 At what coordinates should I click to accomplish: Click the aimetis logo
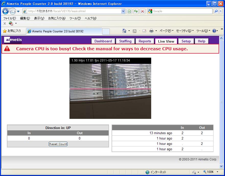pos(13,40)
